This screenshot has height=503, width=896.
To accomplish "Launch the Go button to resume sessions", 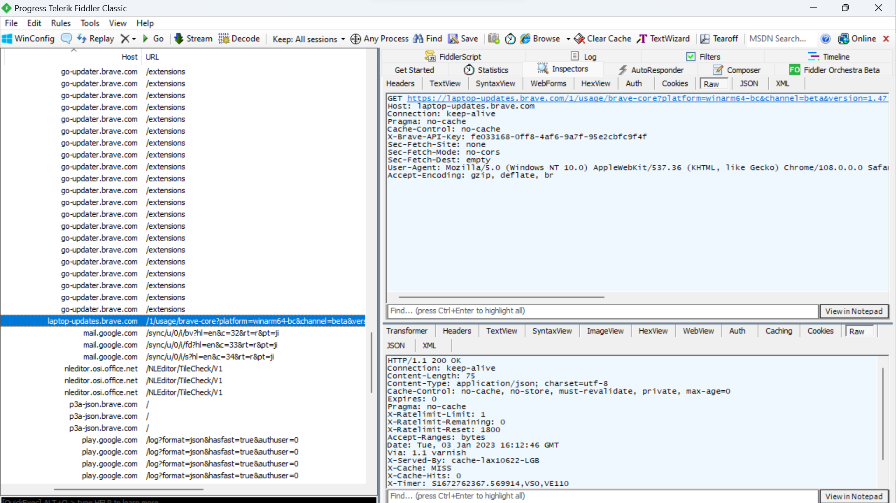I will click(x=154, y=39).
